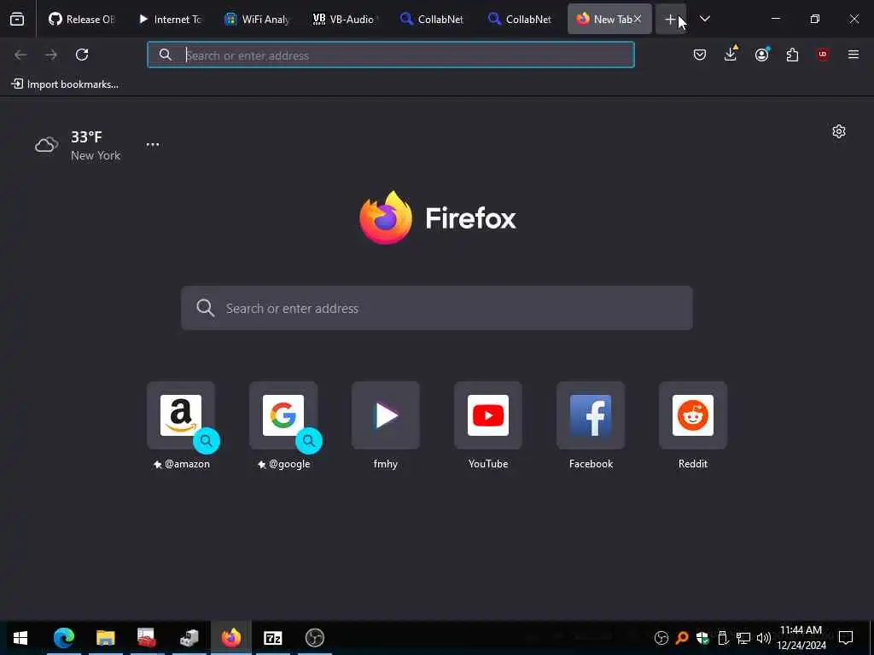Image resolution: width=874 pixels, height=655 pixels.
Task: Focus the top address bar field
Action: point(391,55)
